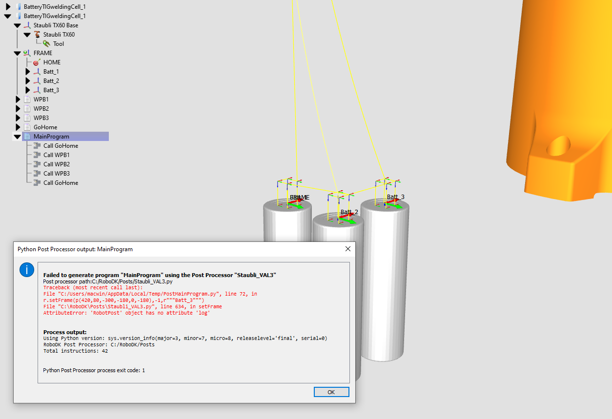Select the WPB2 program in tree
Image resolution: width=612 pixels, height=419 pixels.
pos(41,109)
